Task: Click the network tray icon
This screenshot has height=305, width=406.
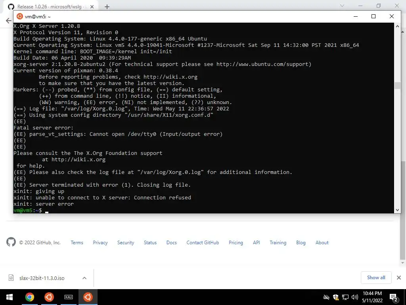Action: (x=345, y=297)
